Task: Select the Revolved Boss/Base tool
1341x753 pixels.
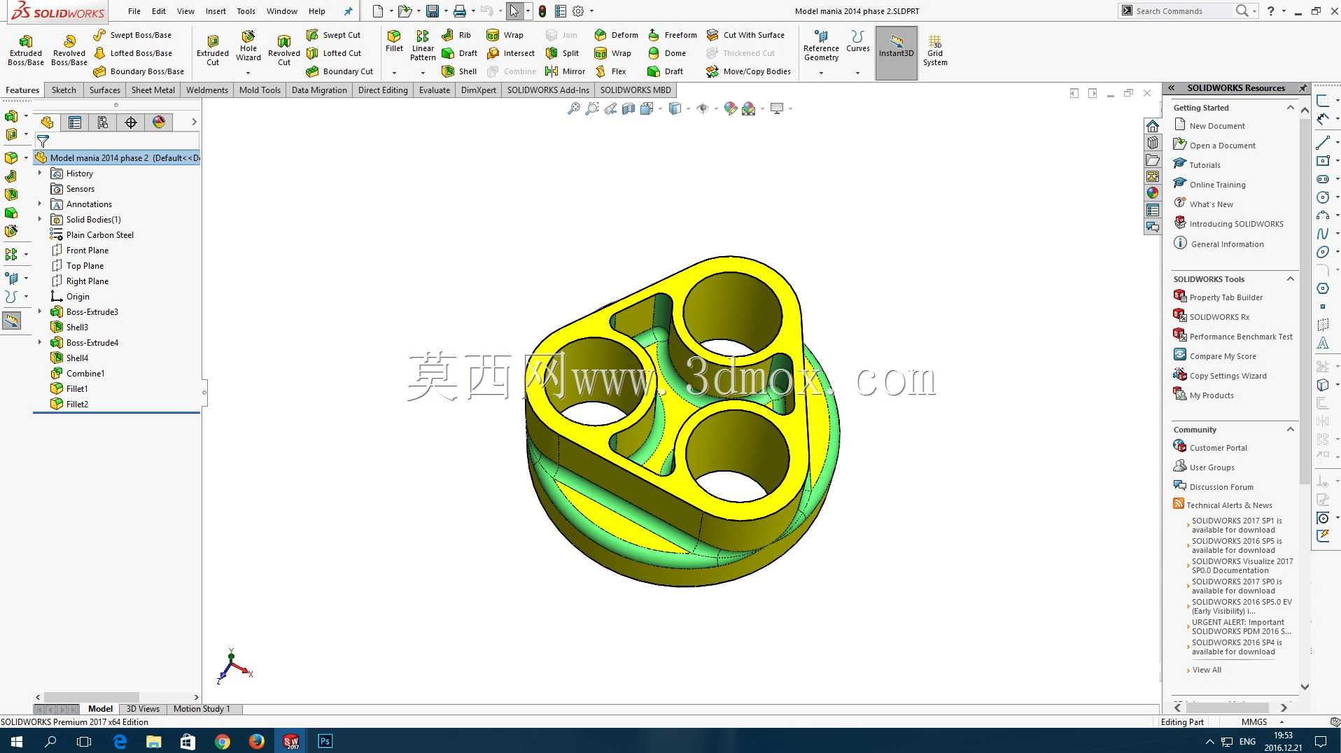Action: tap(69, 51)
